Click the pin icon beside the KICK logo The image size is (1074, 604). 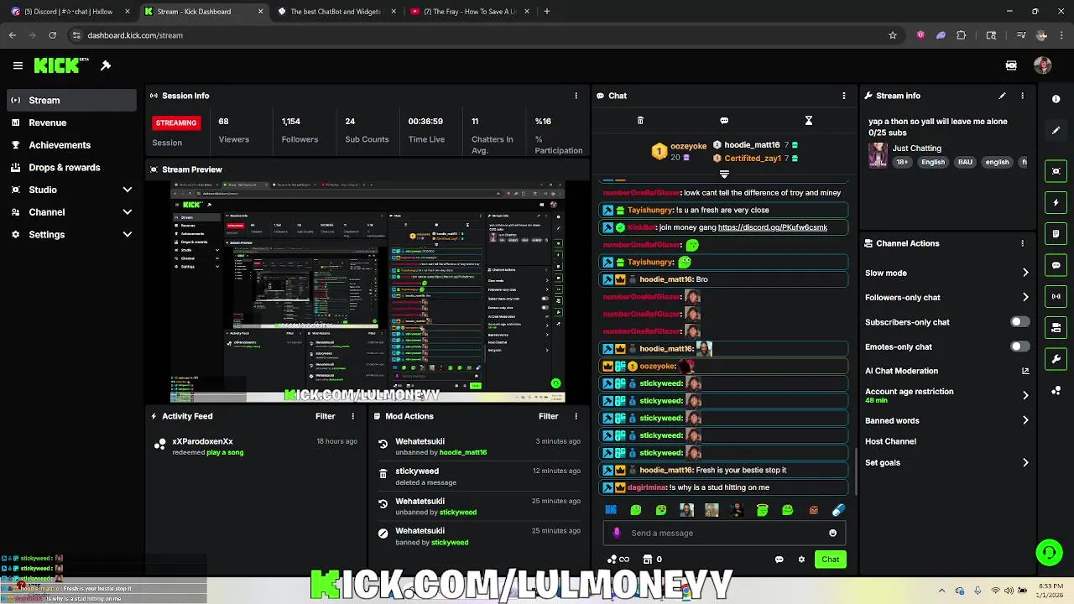pos(106,65)
